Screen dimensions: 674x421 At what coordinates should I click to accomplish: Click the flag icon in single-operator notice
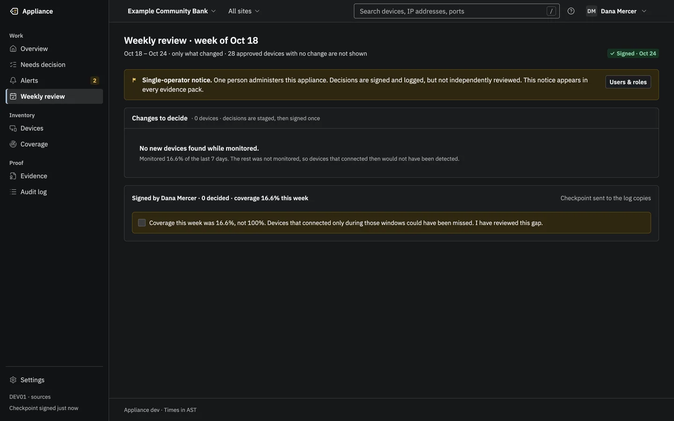(134, 80)
